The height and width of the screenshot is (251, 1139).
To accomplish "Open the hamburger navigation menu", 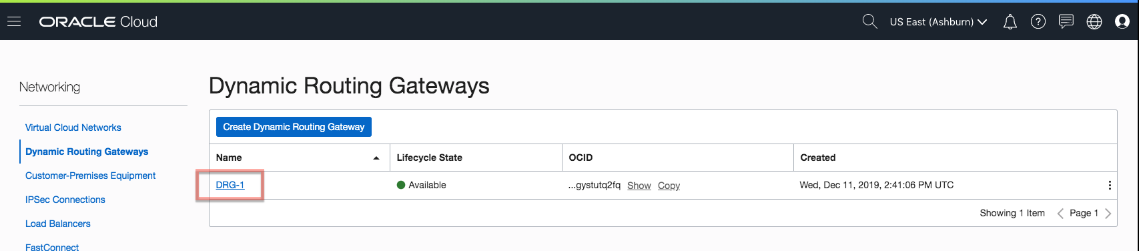I will 14,21.
